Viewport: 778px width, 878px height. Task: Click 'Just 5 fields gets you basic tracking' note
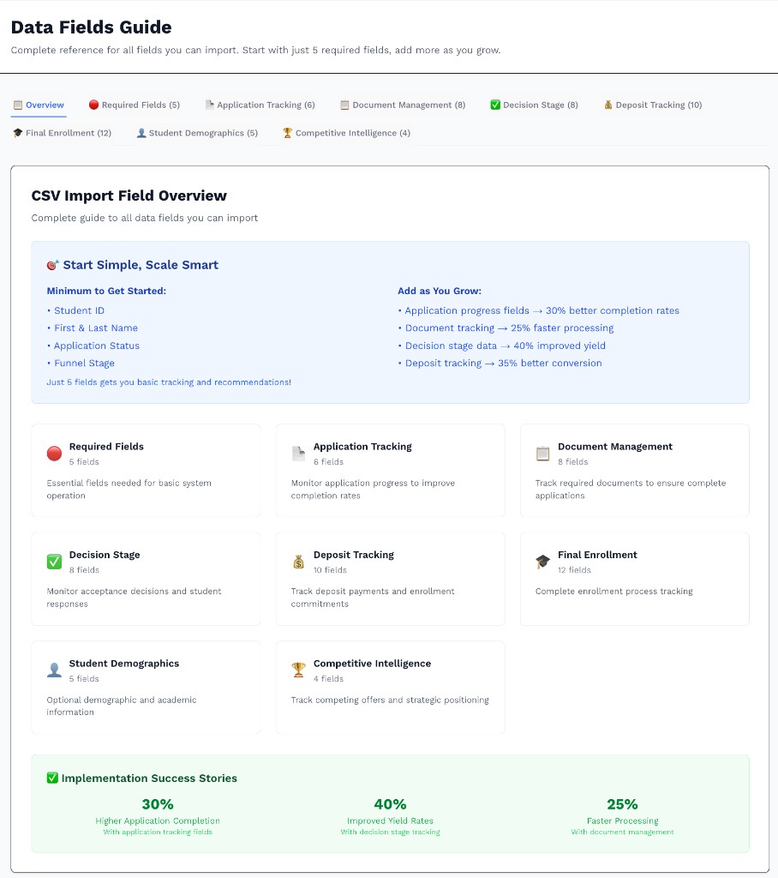(x=169, y=382)
